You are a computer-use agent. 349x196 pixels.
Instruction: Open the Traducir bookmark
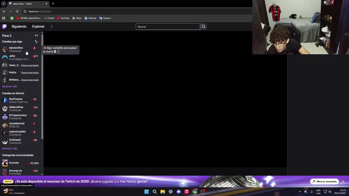[x=105, y=18]
